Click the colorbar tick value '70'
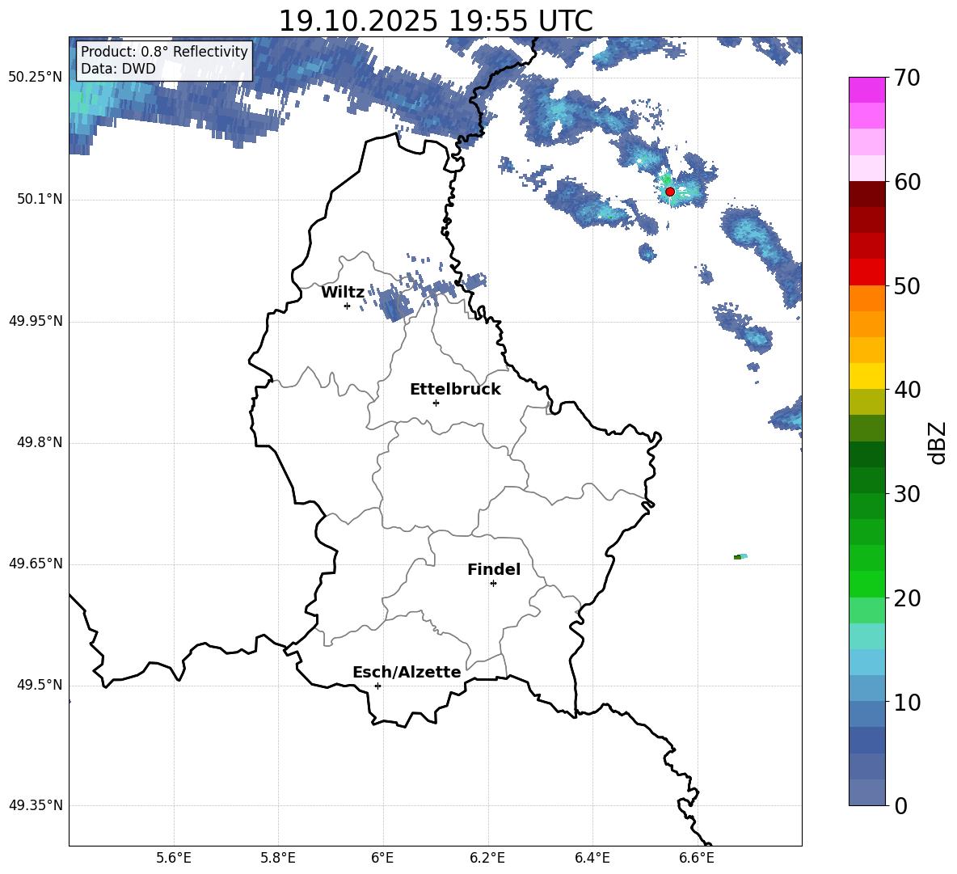 [906, 78]
